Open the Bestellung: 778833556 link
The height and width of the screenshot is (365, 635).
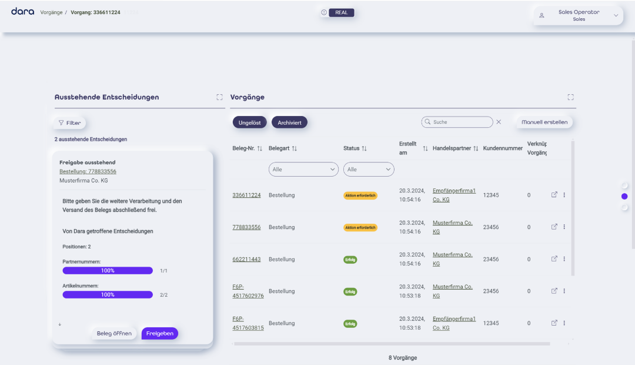point(88,171)
